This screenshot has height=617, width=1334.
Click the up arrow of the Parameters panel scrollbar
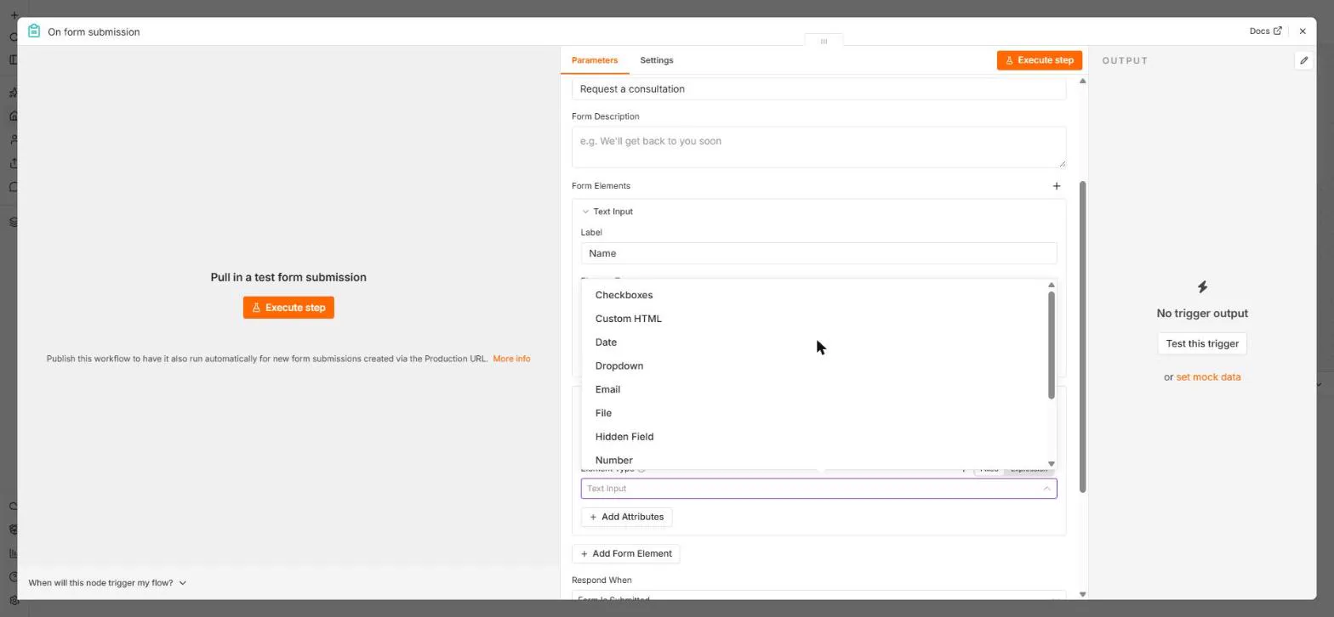click(1082, 81)
